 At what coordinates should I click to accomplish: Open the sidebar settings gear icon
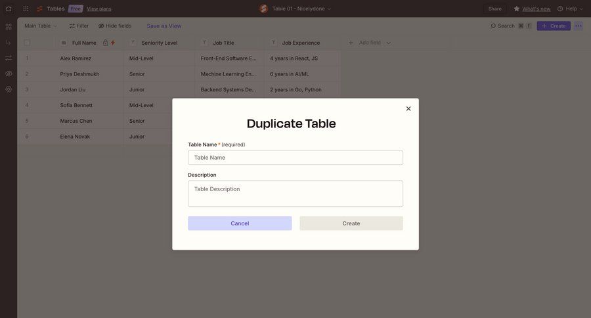9,89
